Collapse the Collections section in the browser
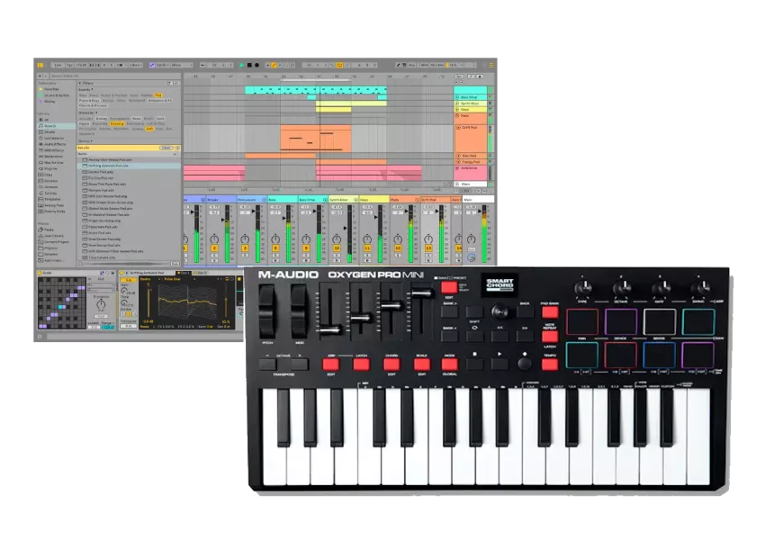 coord(48,83)
